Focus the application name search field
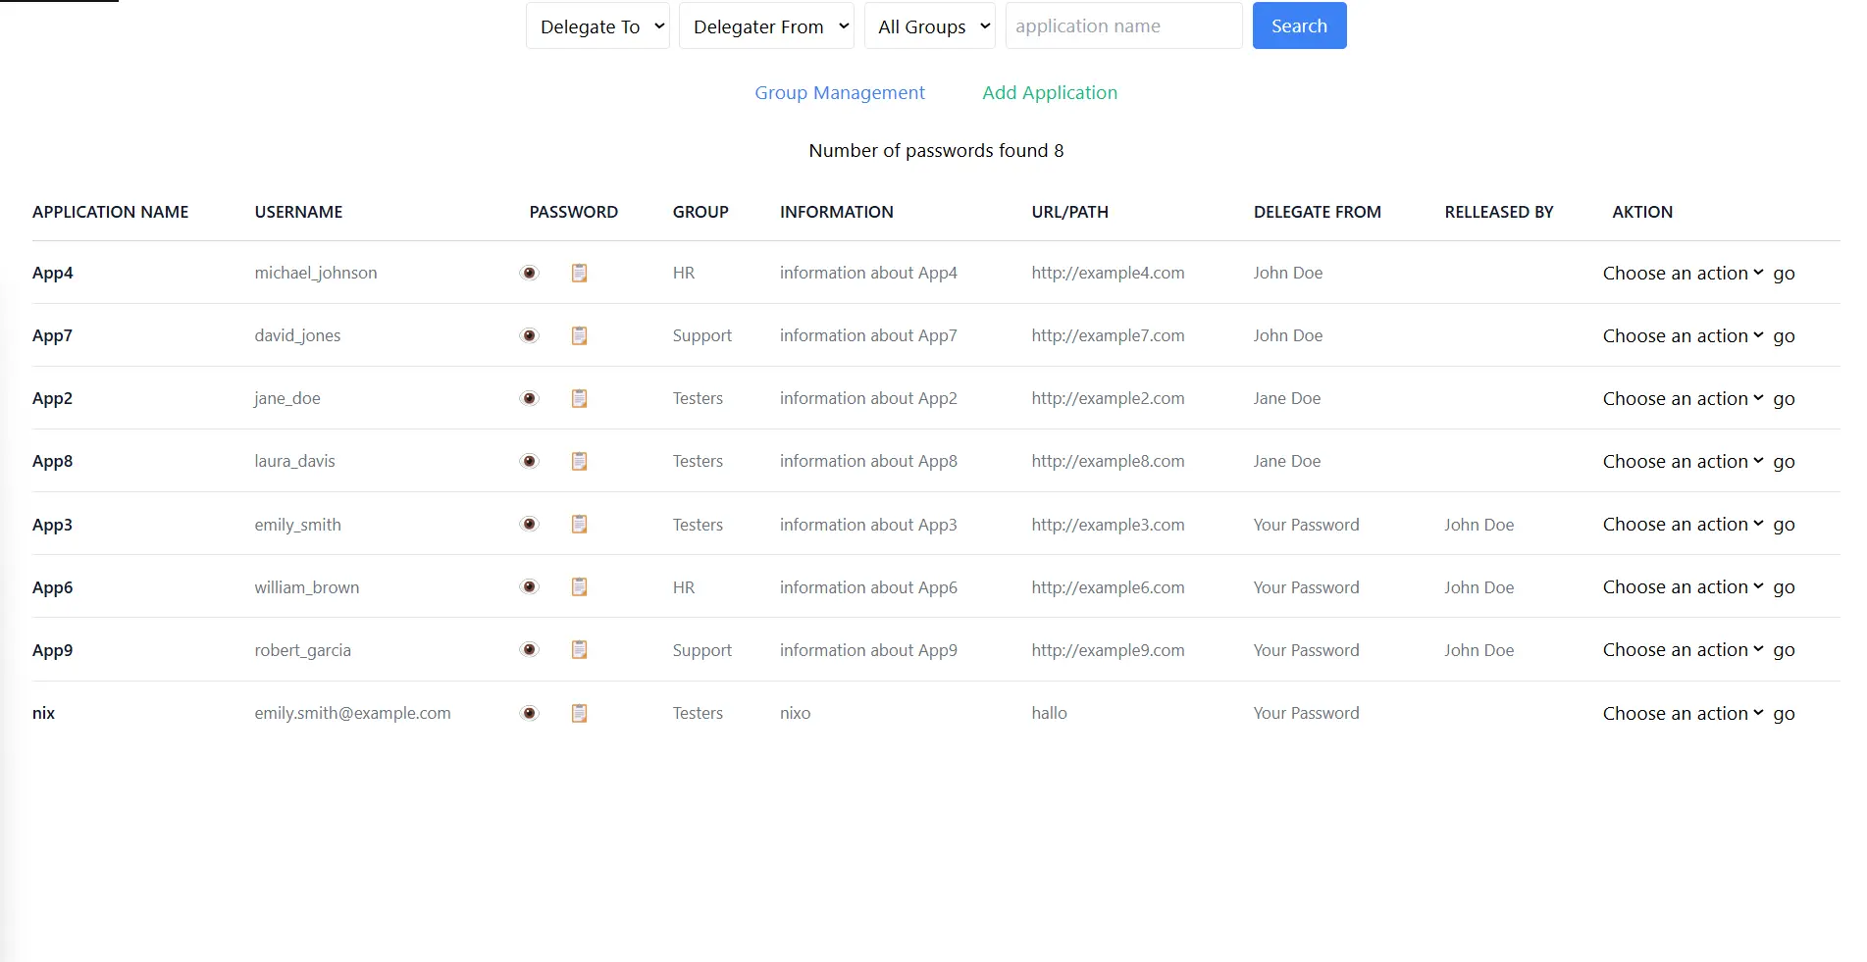 pyautogui.click(x=1123, y=26)
